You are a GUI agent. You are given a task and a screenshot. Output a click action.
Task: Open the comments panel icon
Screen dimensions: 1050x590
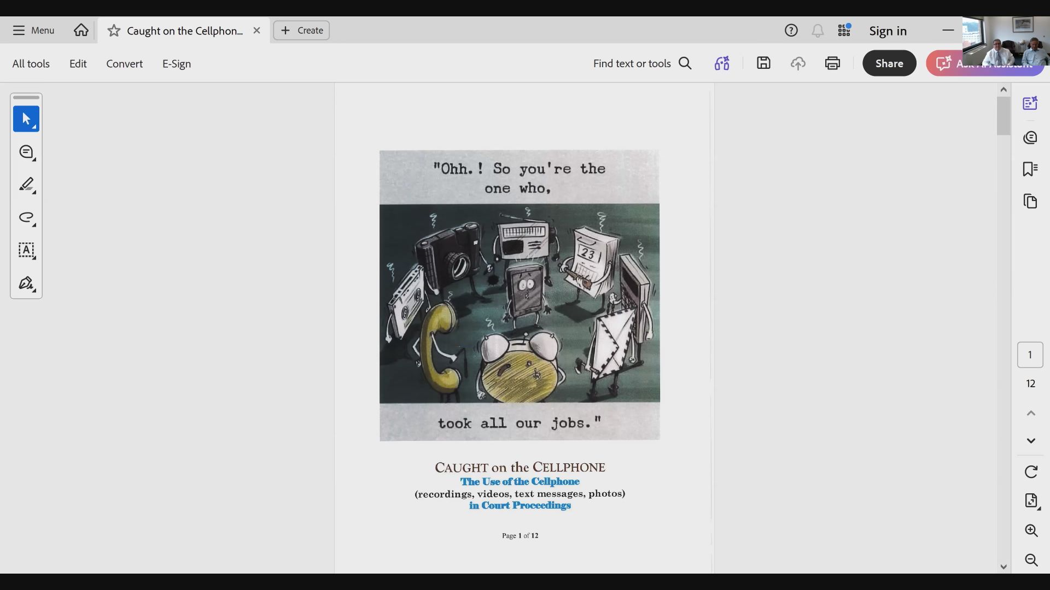pos(1030,137)
